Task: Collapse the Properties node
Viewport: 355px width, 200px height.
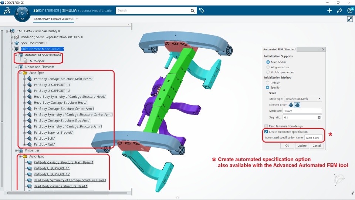Action: pos(16,151)
